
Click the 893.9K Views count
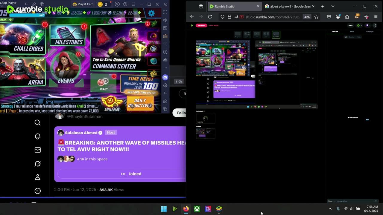(x=112, y=190)
